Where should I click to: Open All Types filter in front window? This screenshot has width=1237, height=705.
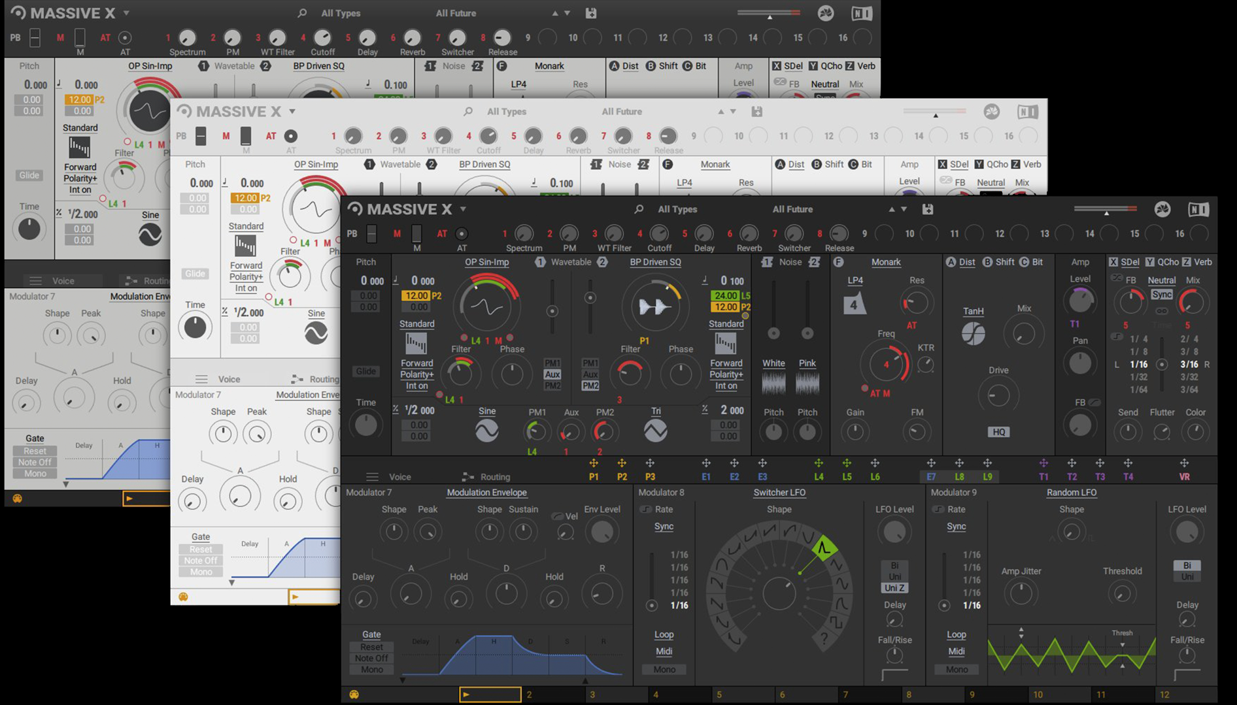click(677, 209)
